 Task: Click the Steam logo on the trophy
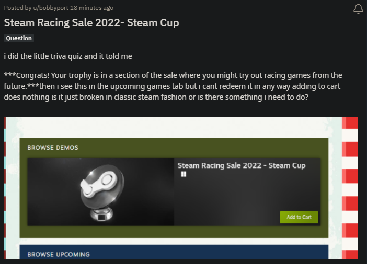pos(99,184)
